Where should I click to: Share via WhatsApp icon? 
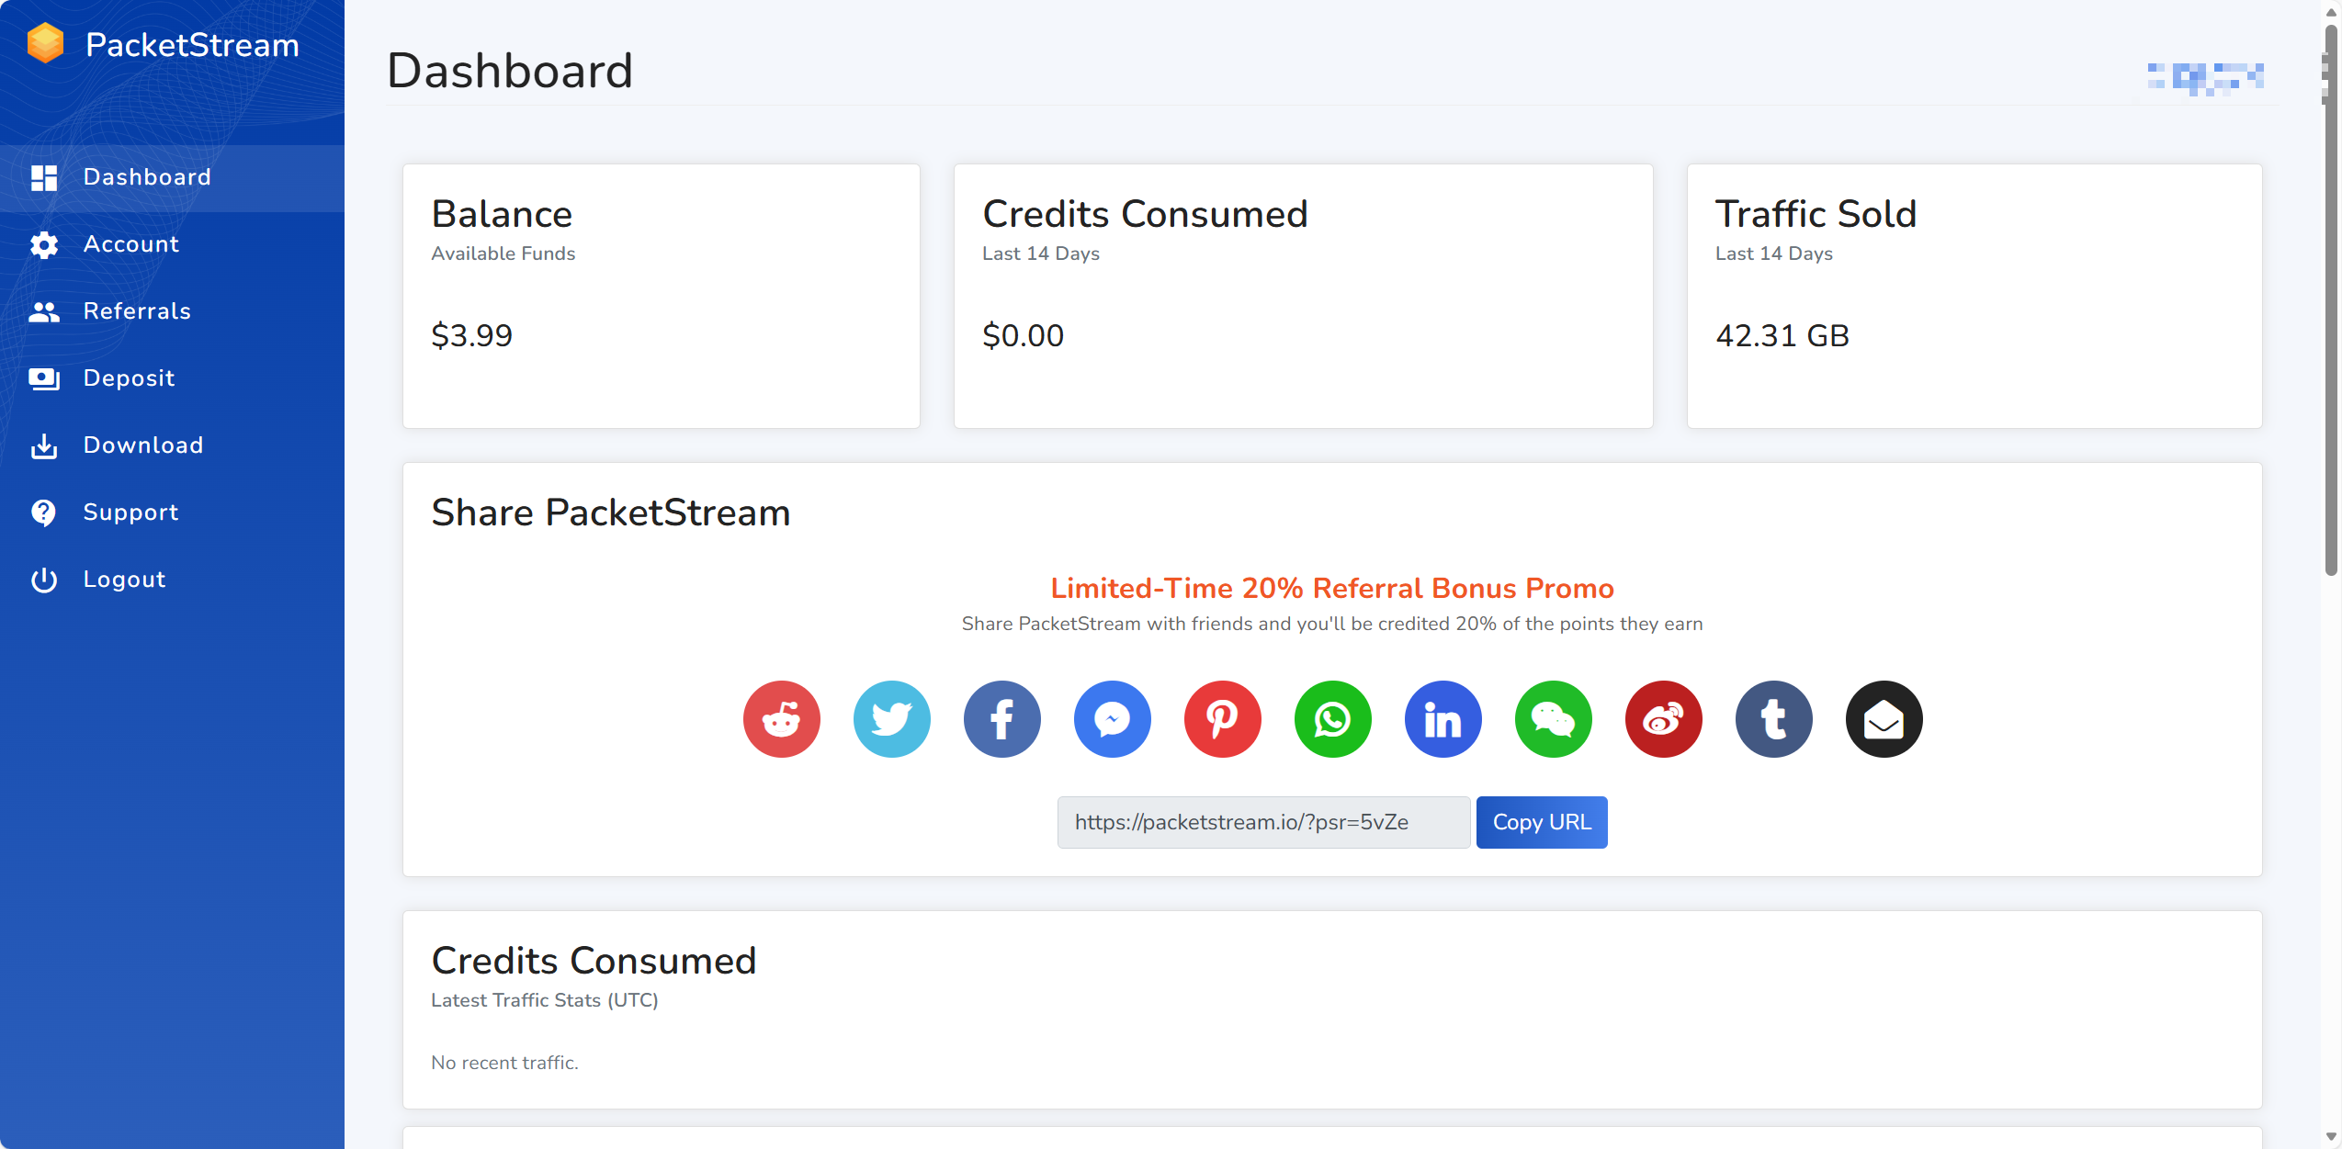[1332, 719]
